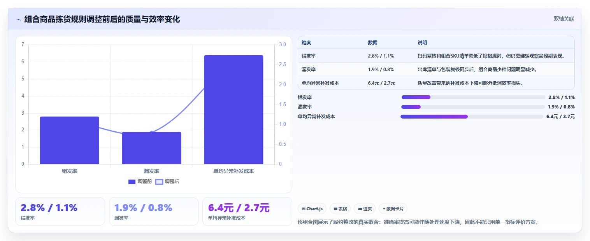This screenshot has width=590, height=241.
Task: Select the 漏发率 table row cell
Action: [309, 70]
